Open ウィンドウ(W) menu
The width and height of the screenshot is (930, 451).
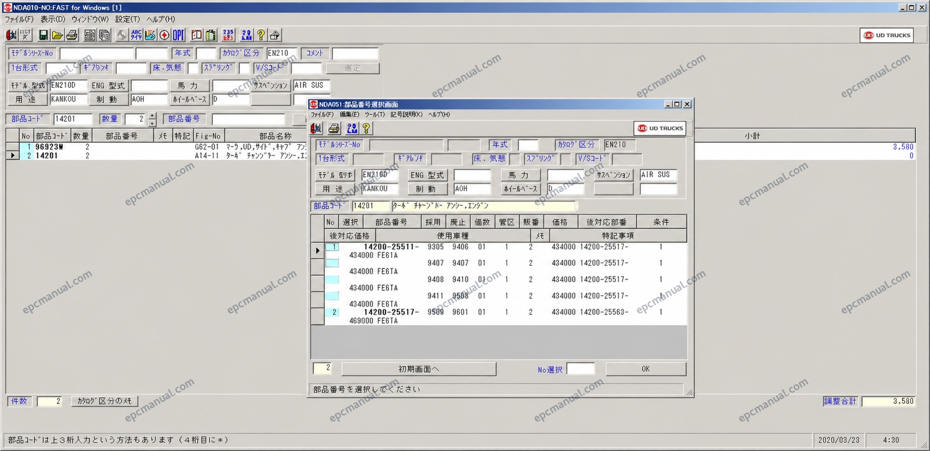(x=90, y=19)
